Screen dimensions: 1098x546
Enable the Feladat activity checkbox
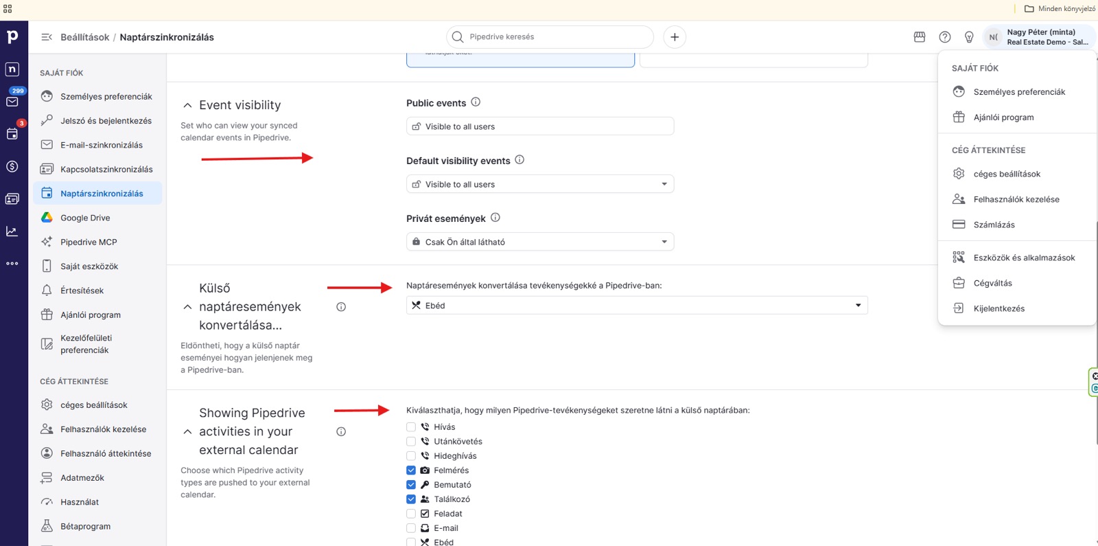(x=411, y=514)
